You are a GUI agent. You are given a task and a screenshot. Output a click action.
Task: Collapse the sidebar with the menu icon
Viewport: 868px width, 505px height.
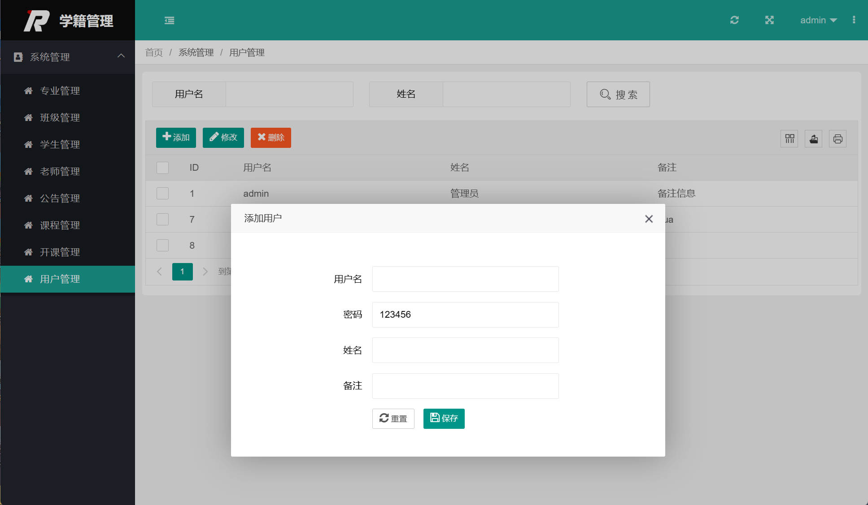169,20
